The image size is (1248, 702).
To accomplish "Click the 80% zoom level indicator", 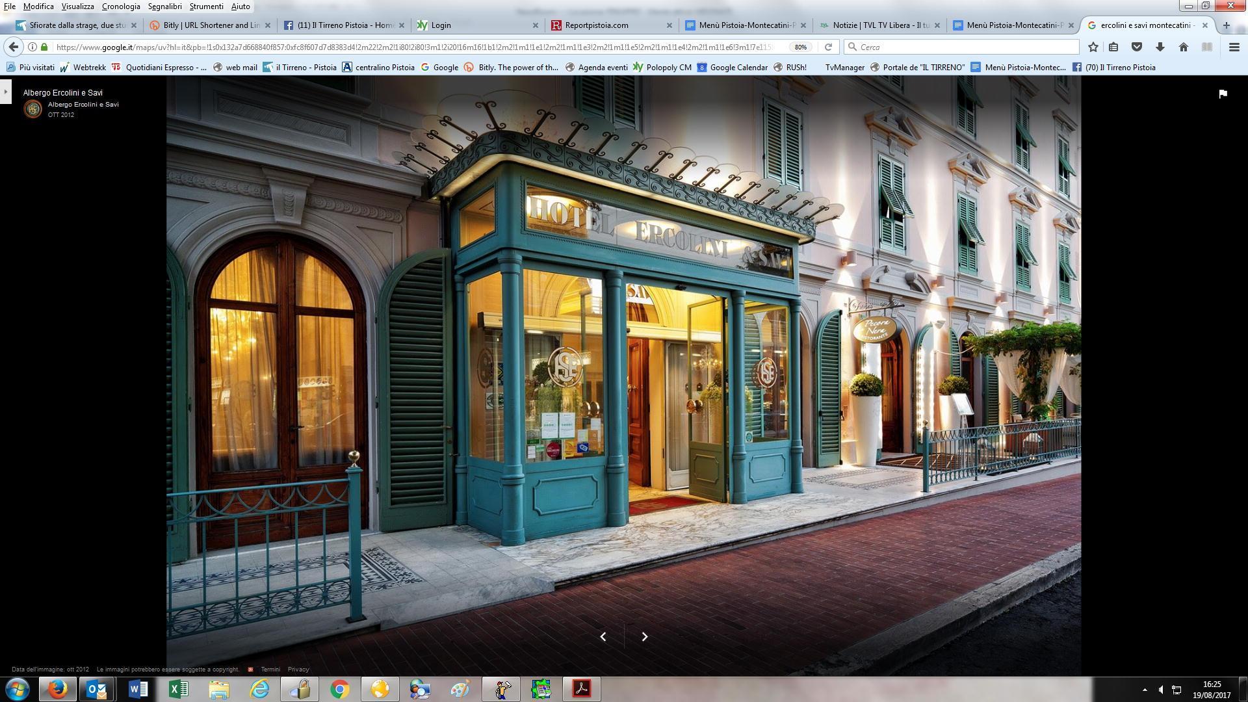I will tap(801, 47).
